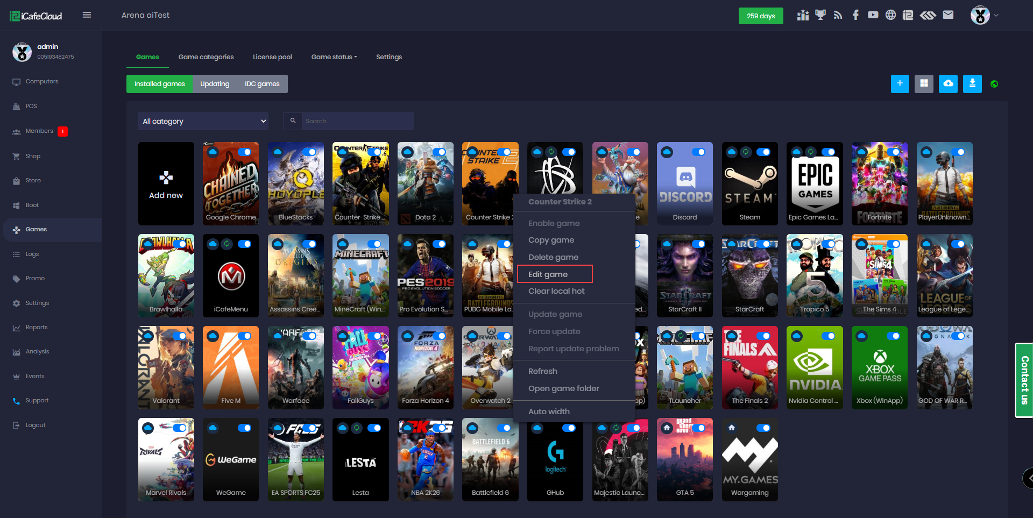Viewport: 1033px width, 518px height.
Task: Click the green globe status icon
Action: point(994,84)
